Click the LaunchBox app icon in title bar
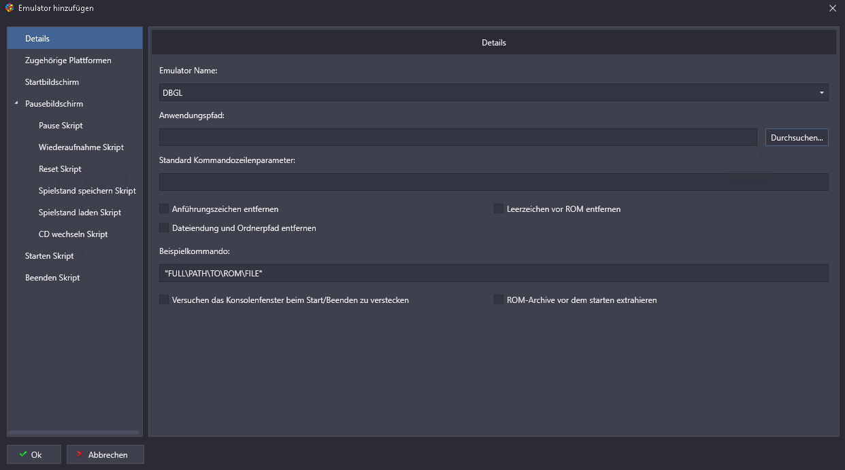This screenshot has height=470, width=845. (9, 8)
